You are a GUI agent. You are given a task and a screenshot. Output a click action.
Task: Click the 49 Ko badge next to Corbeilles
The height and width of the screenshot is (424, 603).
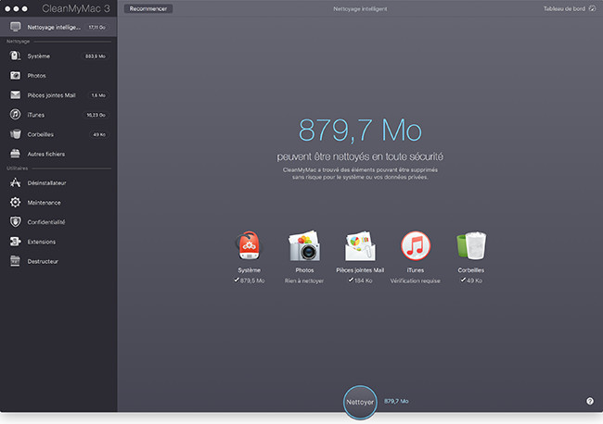(99, 134)
